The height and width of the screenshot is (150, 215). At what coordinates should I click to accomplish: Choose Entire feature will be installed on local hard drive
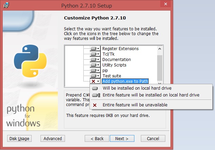point(151,95)
